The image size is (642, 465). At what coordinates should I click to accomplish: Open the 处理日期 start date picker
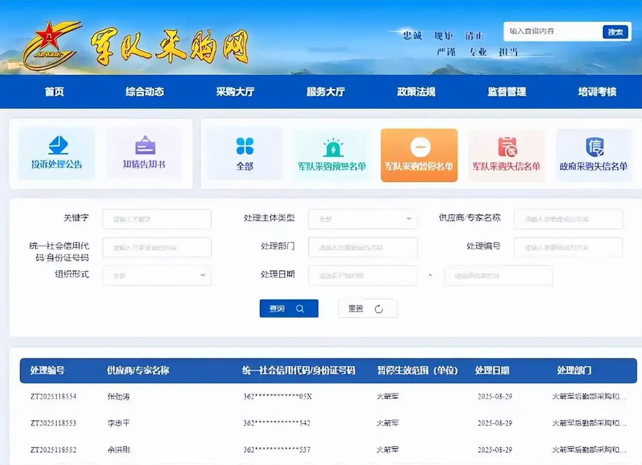[x=362, y=276]
